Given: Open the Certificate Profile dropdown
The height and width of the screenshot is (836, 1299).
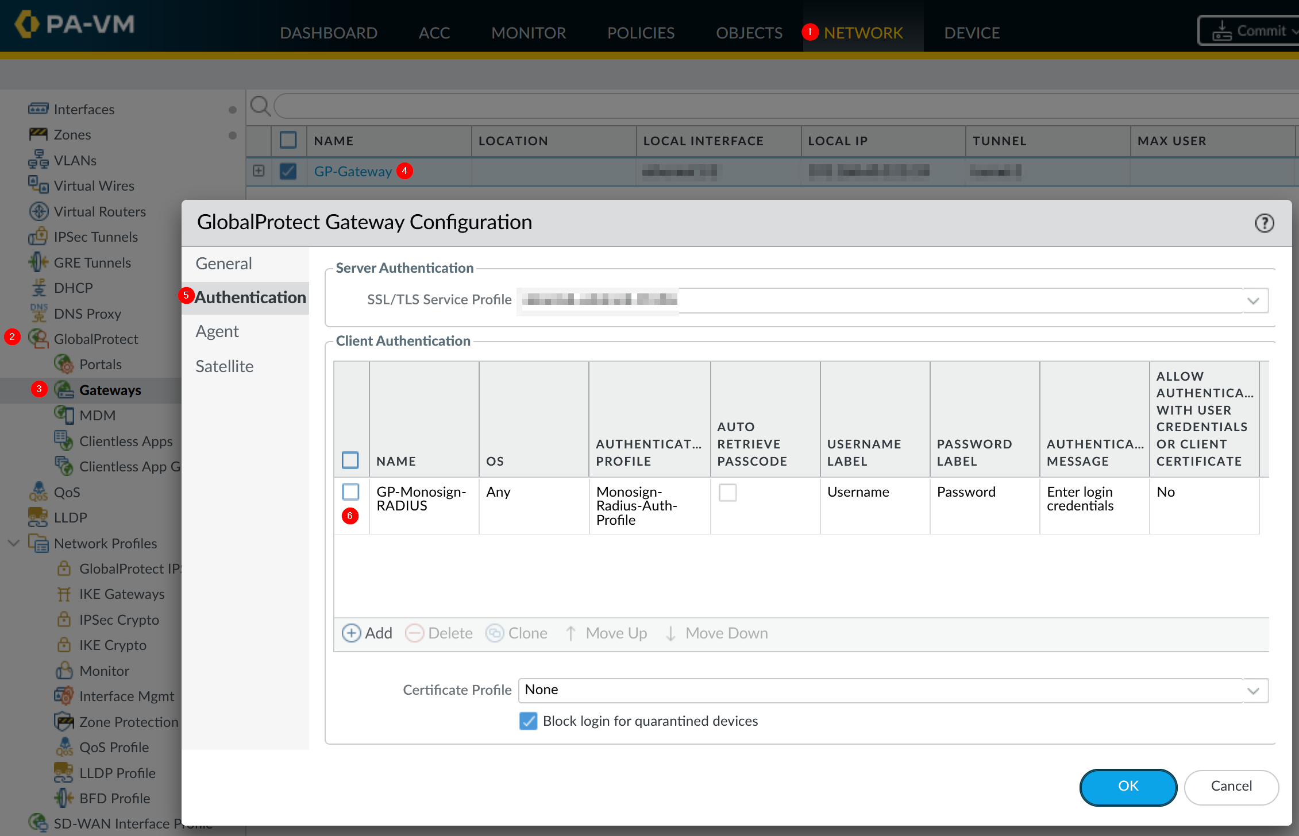Looking at the screenshot, I should click(x=1253, y=690).
